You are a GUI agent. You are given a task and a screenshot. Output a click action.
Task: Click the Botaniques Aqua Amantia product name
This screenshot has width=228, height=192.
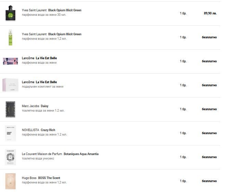(81, 154)
